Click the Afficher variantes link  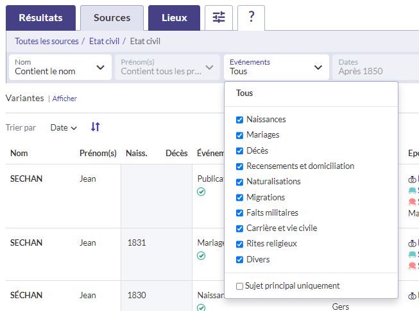click(x=65, y=99)
